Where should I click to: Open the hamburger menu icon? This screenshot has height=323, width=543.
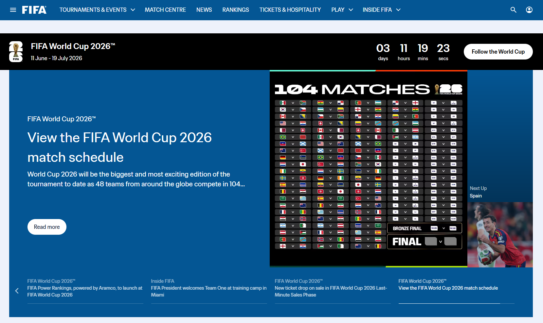tap(13, 10)
